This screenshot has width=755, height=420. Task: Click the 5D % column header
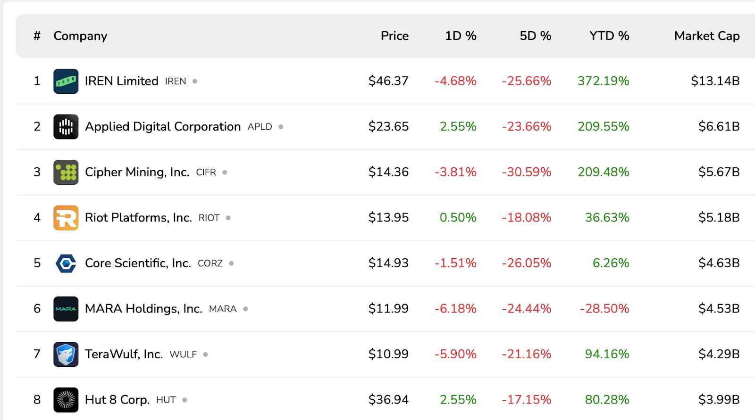[x=535, y=36]
